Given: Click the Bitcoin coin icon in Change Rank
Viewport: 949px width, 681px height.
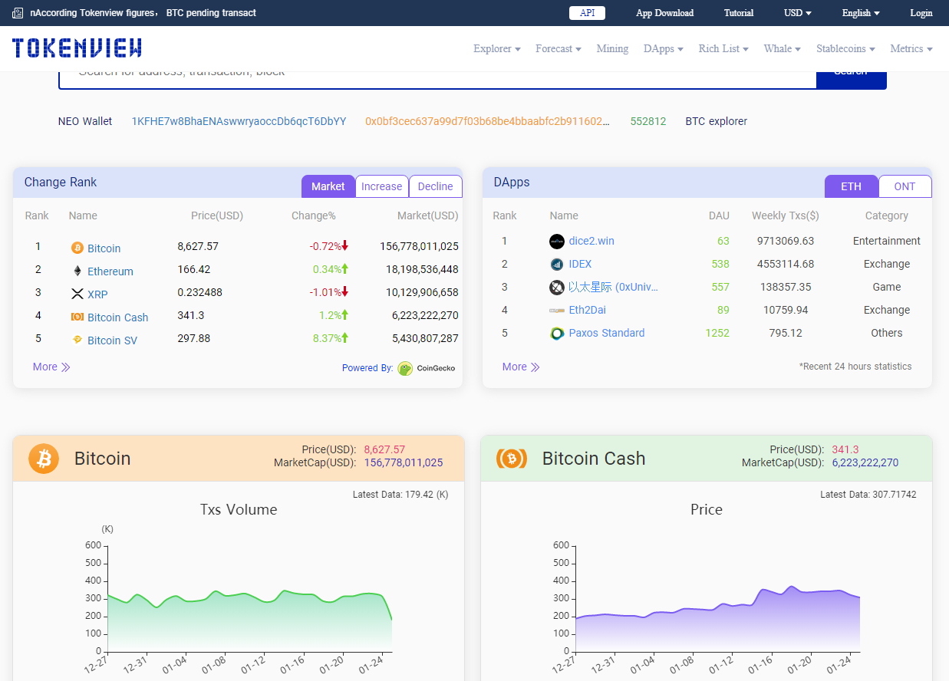Looking at the screenshot, I should click(77, 248).
